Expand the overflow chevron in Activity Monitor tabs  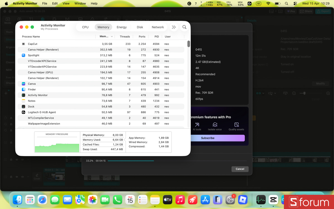(174, 27)
